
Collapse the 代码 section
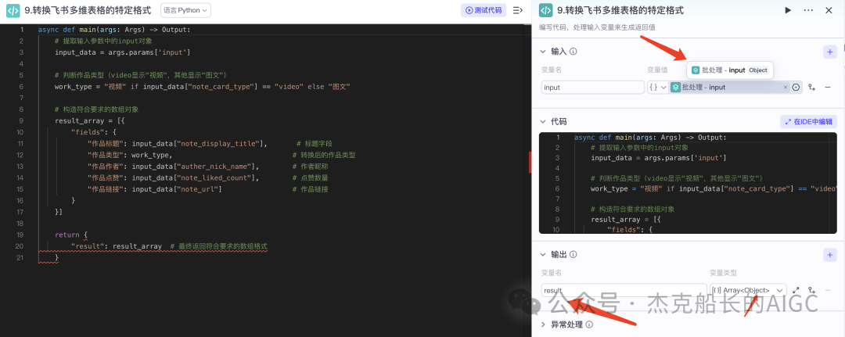pos(543,122)
